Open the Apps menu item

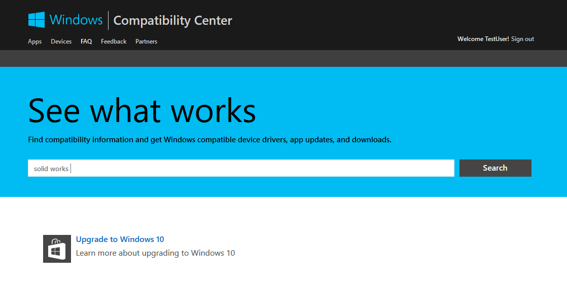tap(34, 42)
